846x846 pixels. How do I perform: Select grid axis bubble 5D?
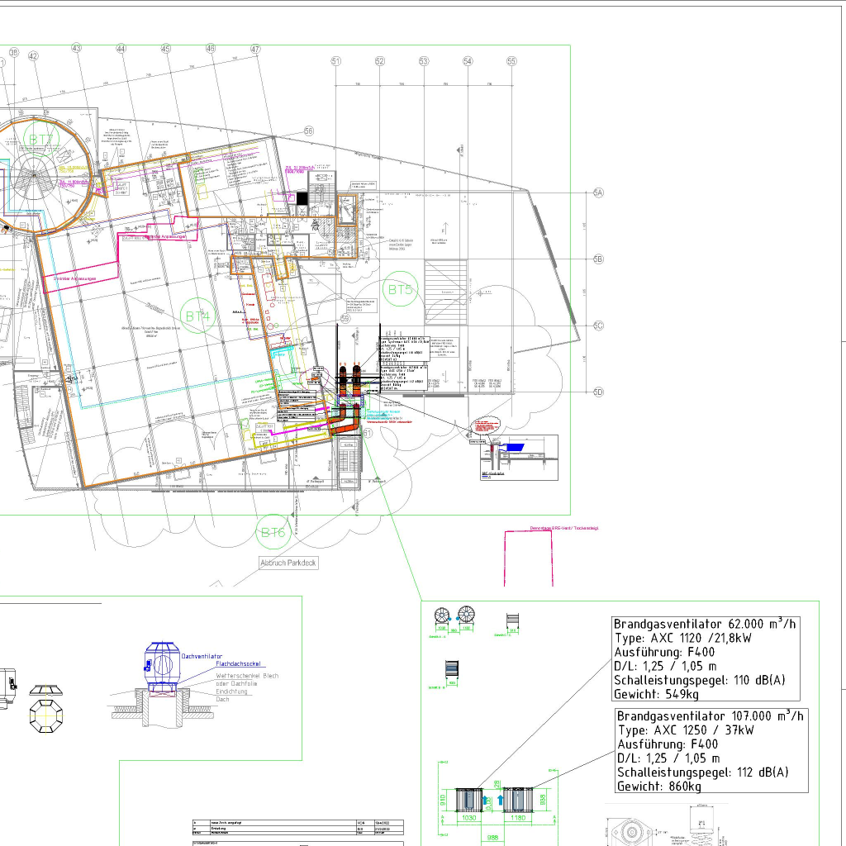(599, 392)
